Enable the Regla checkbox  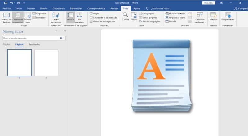point(91,14)
